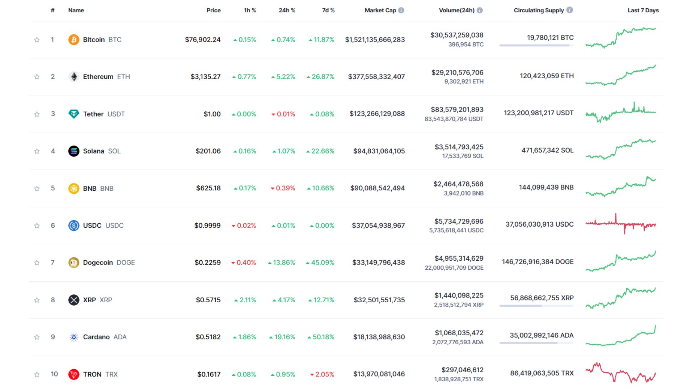Open the Ethereum coin page

coord(98,76)
